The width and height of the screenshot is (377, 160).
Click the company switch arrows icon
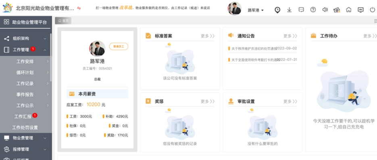[x=79, y=8]
